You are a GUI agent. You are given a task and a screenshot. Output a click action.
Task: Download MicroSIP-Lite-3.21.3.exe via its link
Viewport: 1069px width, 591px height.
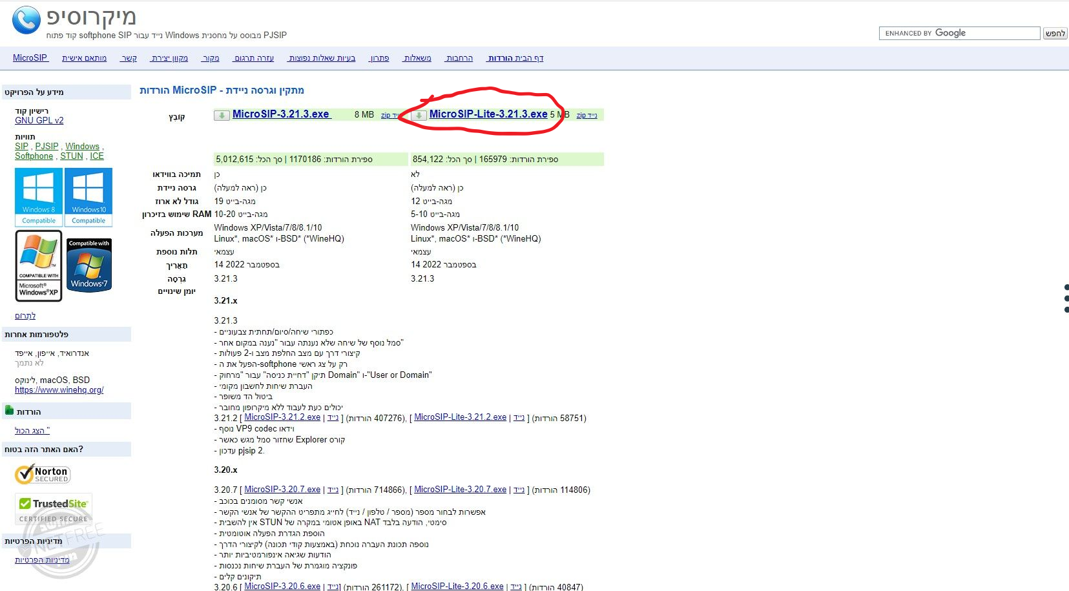(488, 114)
